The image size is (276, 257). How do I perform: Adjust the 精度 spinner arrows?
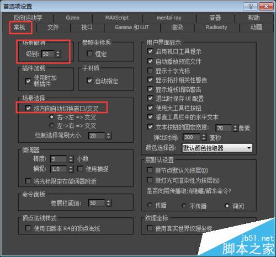(x=71, y=159)
